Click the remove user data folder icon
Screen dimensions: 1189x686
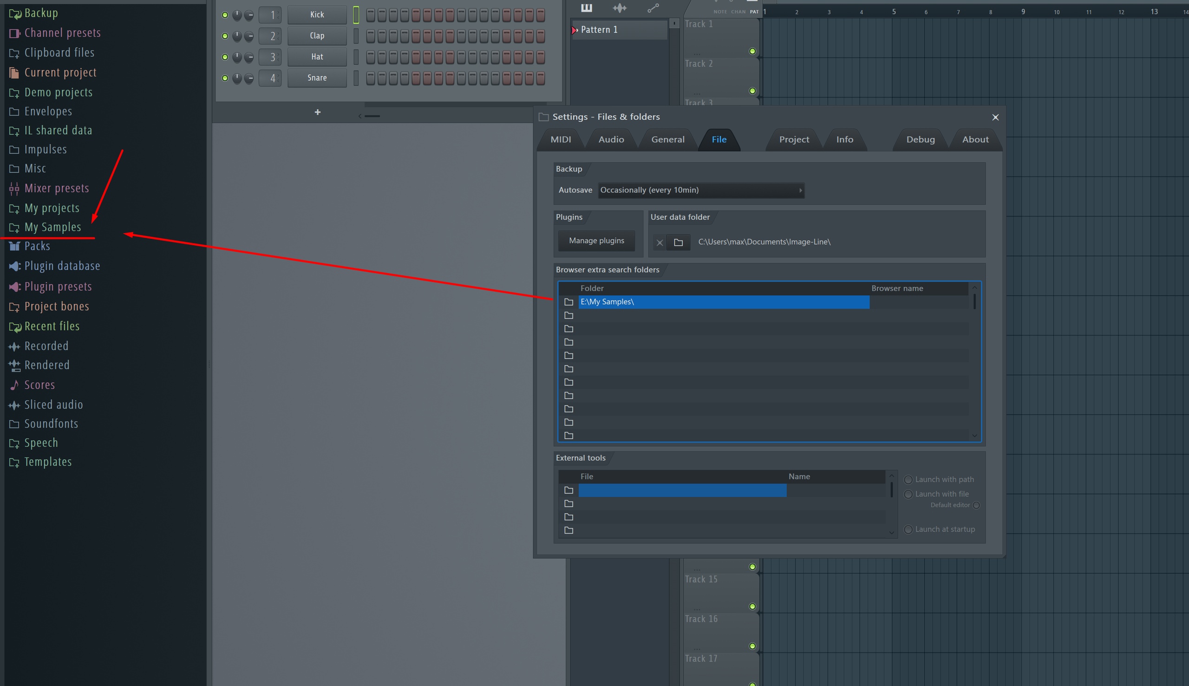pos(660,241)
